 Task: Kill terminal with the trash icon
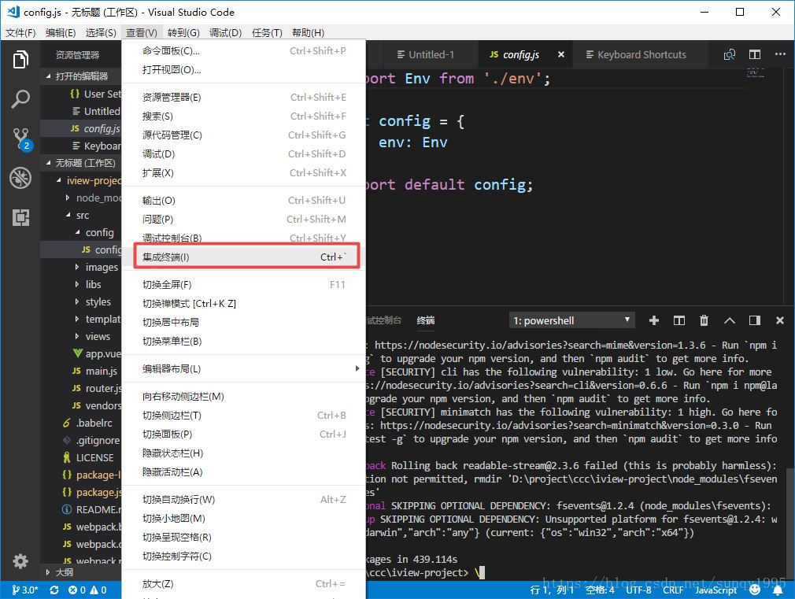pos(704,320)
